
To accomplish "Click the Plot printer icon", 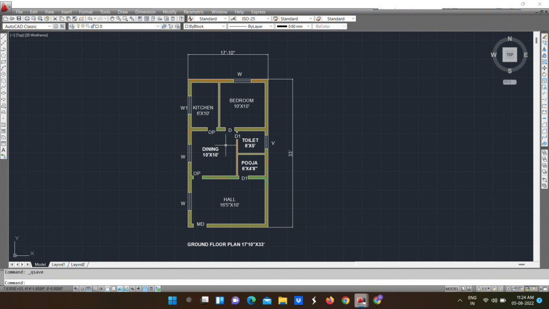I will pyautogui.click(x=27, y=19).
